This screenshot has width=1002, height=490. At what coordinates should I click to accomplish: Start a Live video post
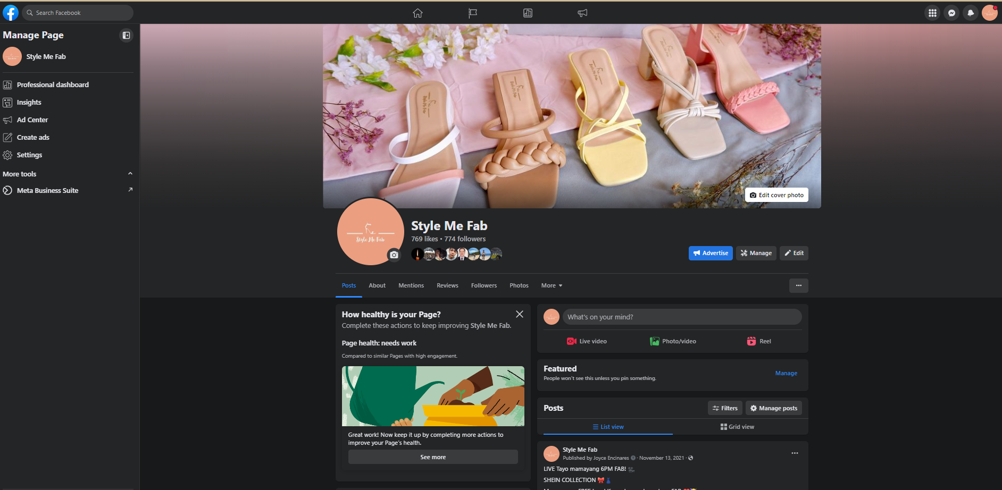tap(587, 341)
